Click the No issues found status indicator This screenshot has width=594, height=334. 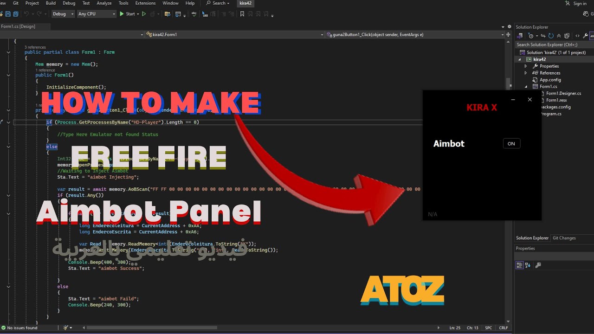(19, 328)
